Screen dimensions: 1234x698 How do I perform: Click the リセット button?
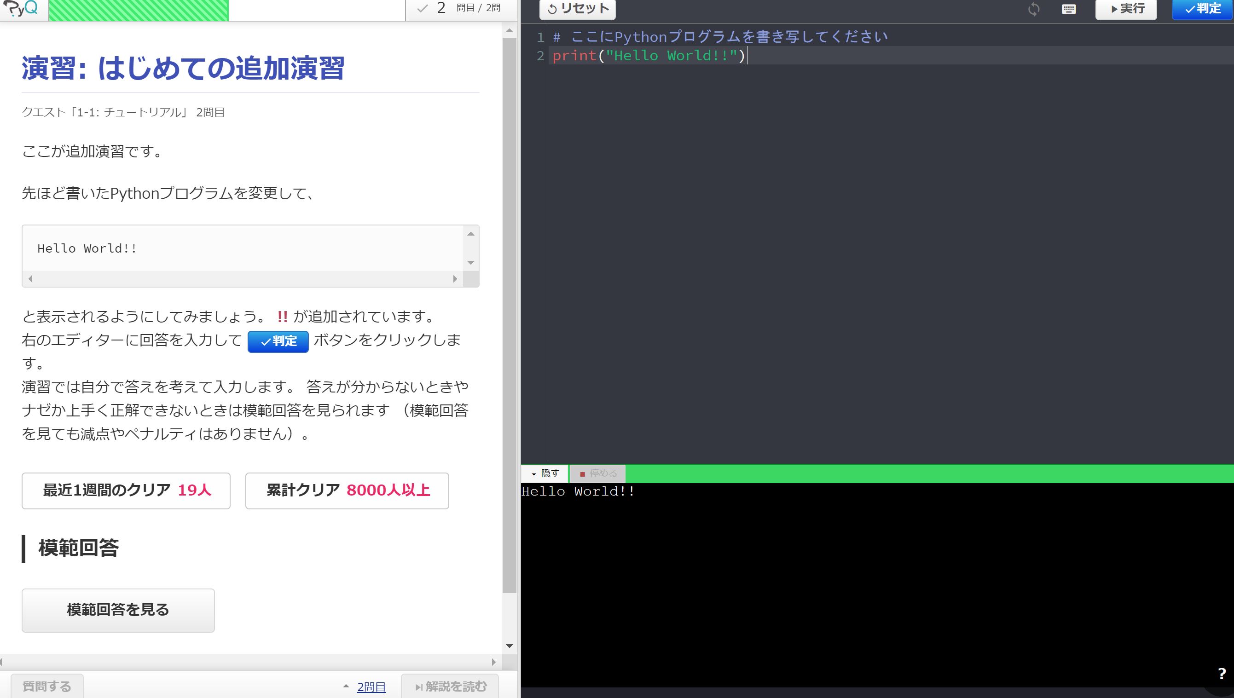578,9
